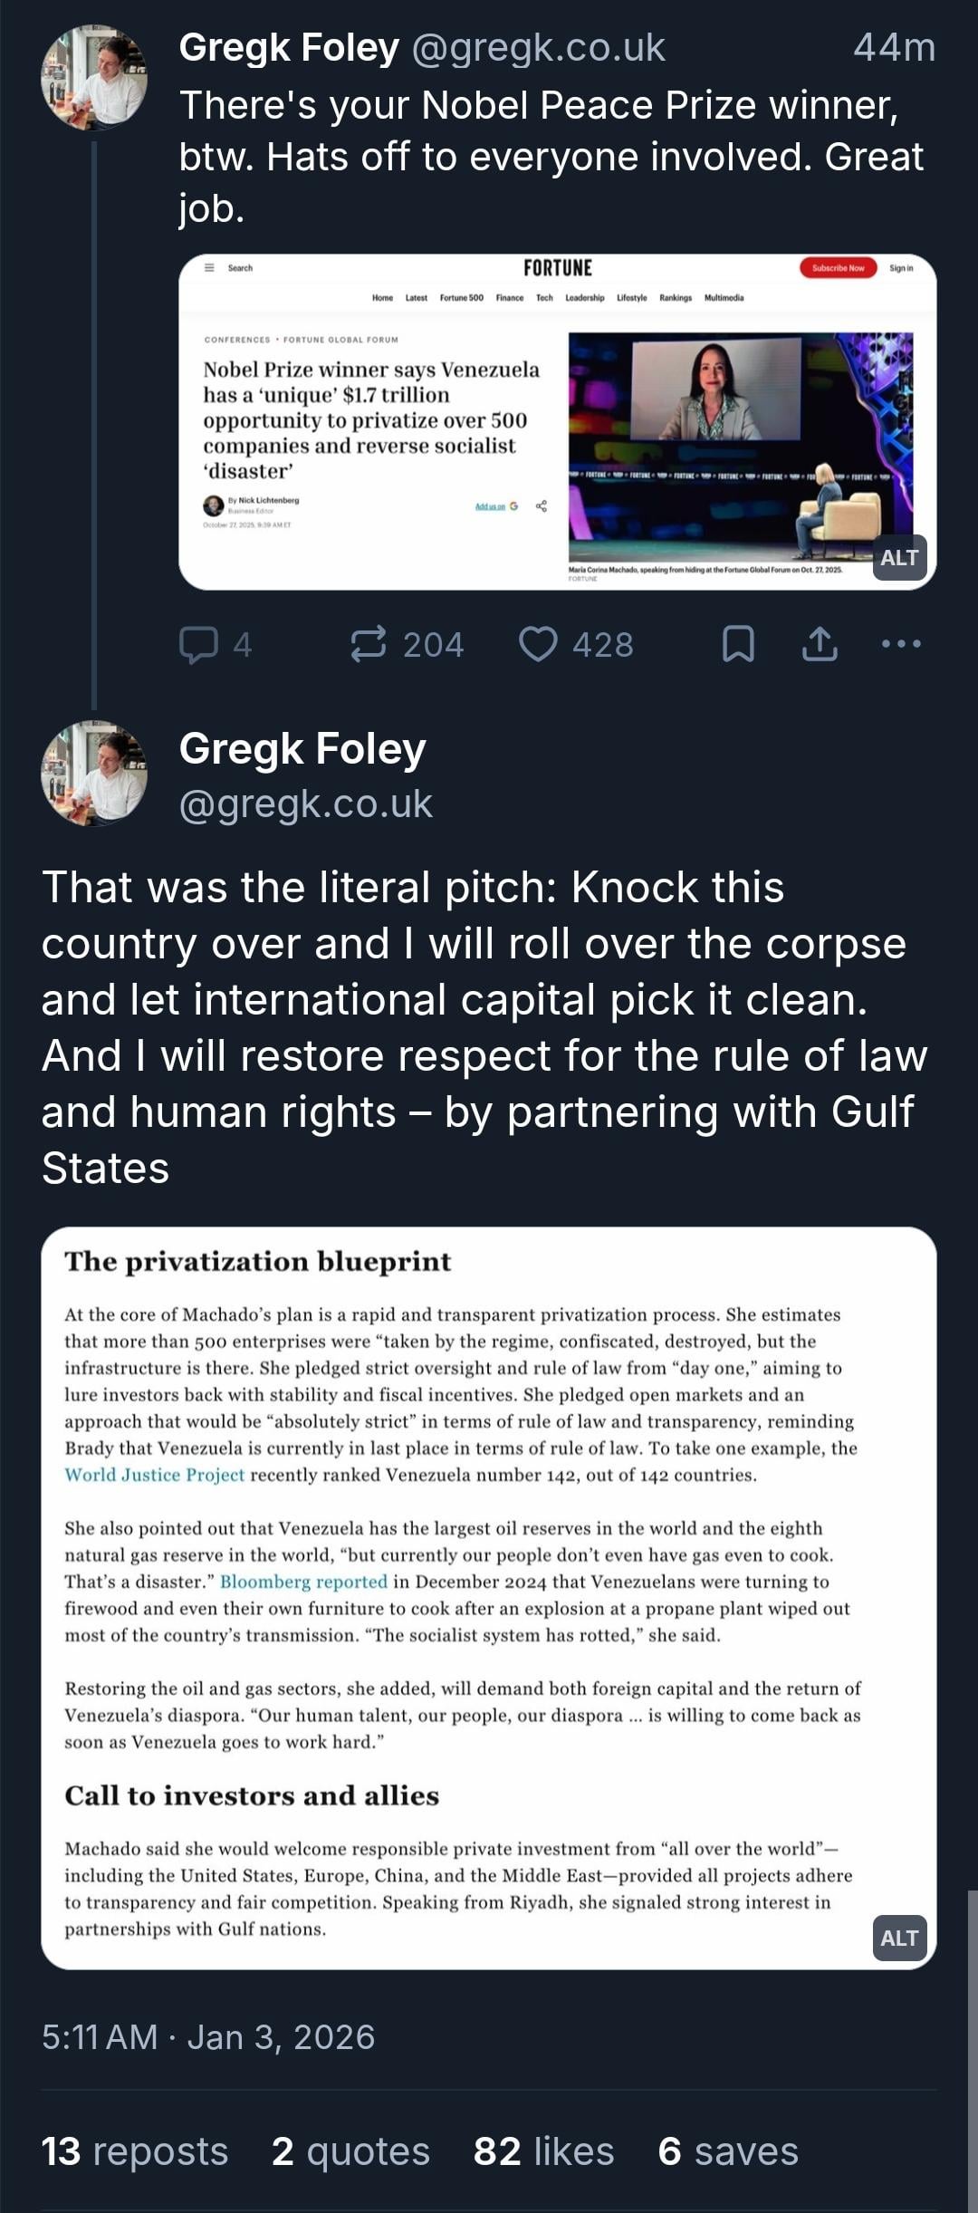Screen dimensions: 978x2213
Task: Tap the 5:11 AM Jan 3, 2026 timestamp
Action: pyautogui.click(x=208, y=2037)
